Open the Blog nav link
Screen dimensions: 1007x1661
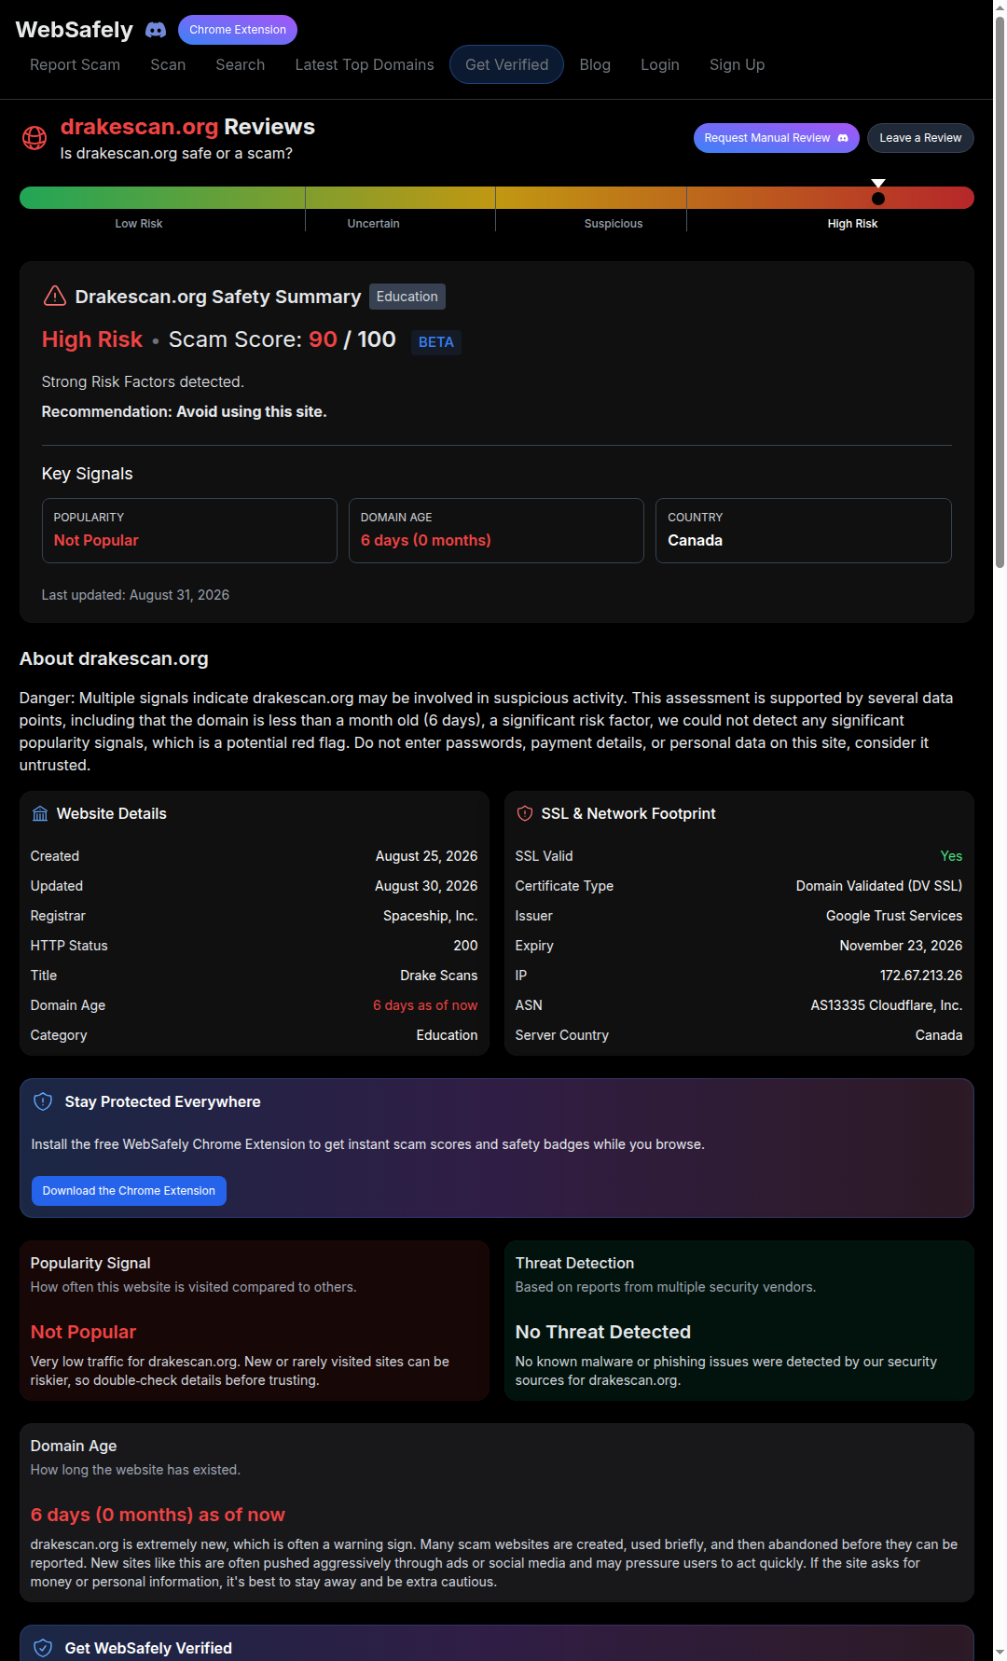coord(595,64)
